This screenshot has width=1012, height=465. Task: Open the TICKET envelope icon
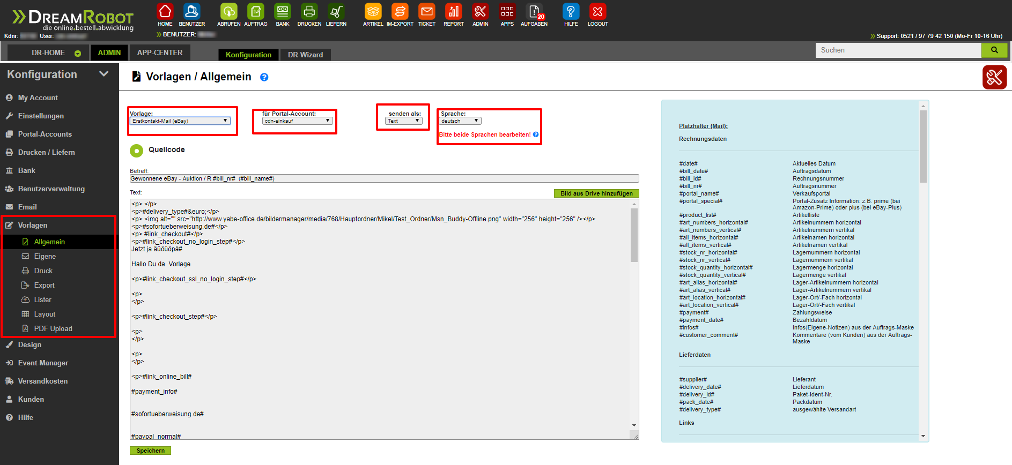click(427, 11)
